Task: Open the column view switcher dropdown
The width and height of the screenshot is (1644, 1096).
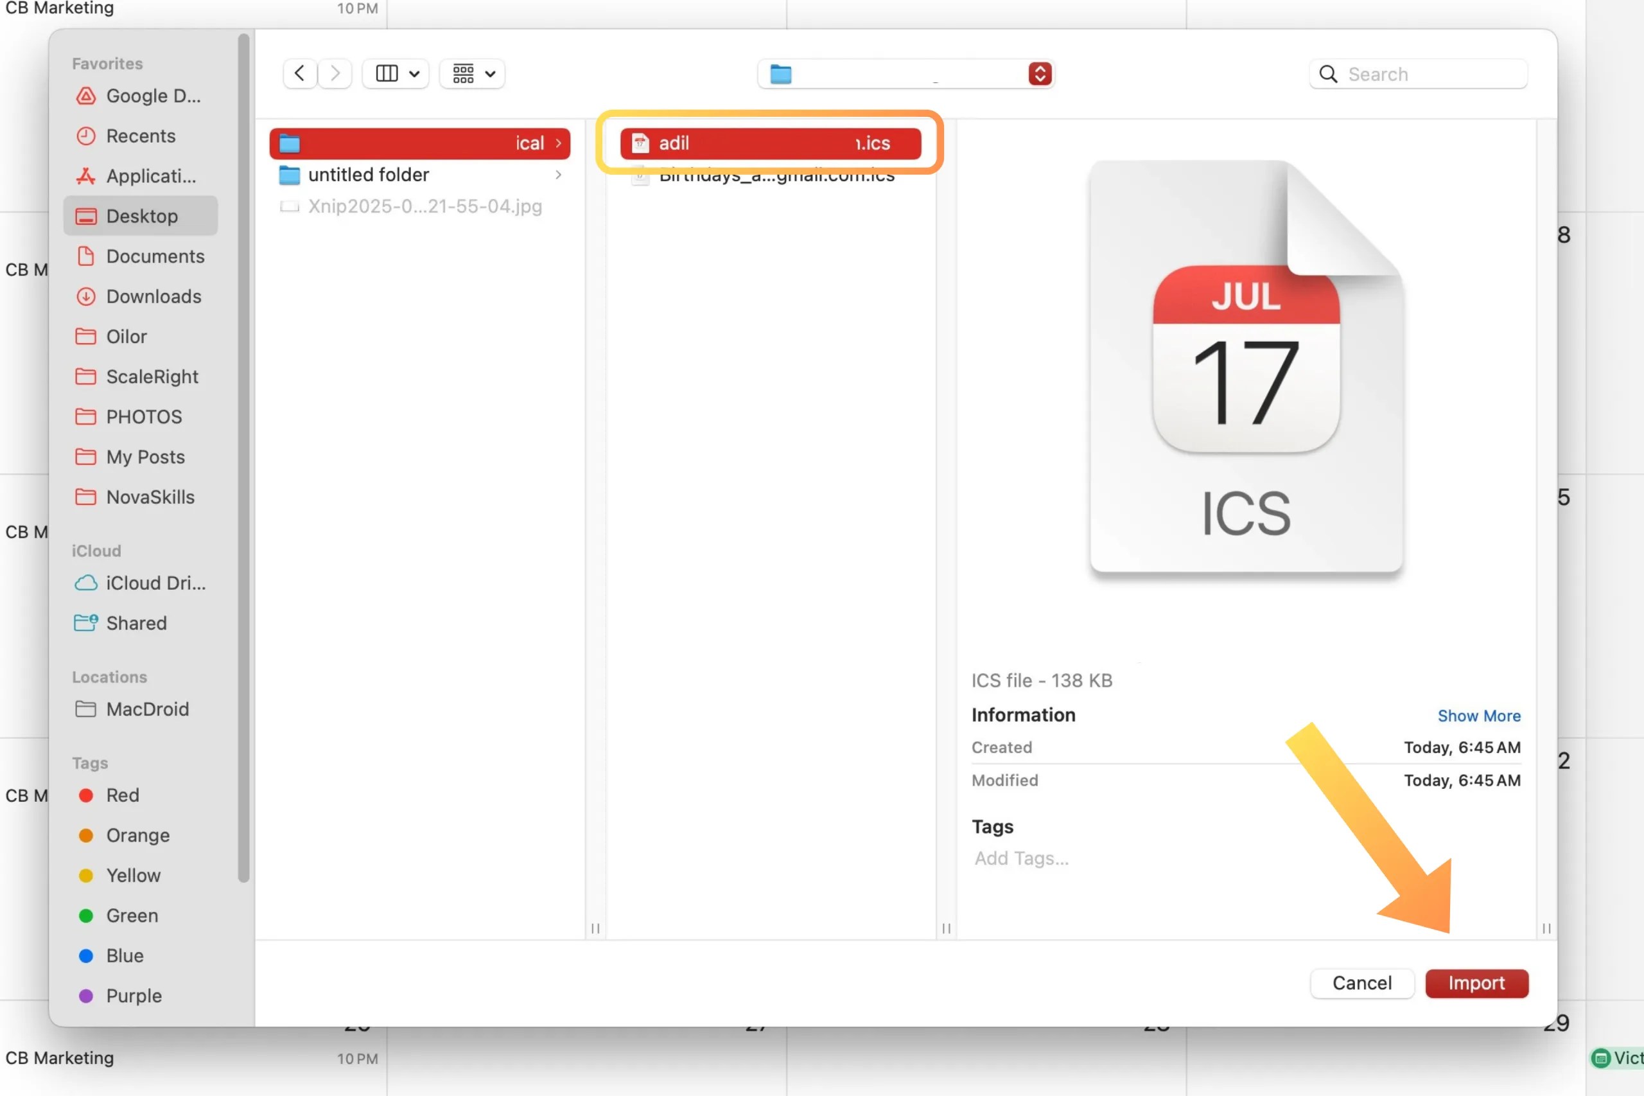Action: pyautogui.click(x=396, y=73)
